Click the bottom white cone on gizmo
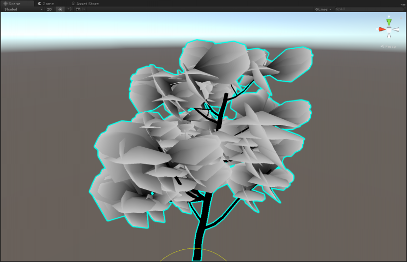Image resolution: width=407 pixels, height=262 pixels. [389, 36]
